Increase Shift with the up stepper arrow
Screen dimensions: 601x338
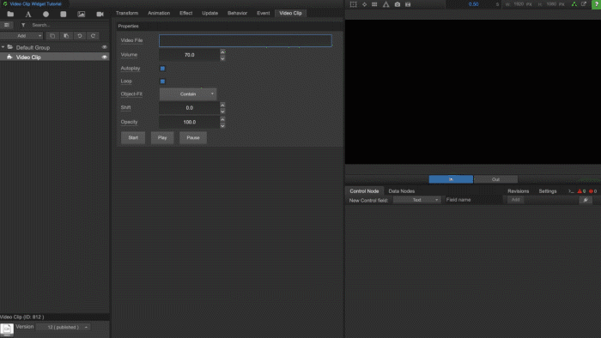point(222,105)
